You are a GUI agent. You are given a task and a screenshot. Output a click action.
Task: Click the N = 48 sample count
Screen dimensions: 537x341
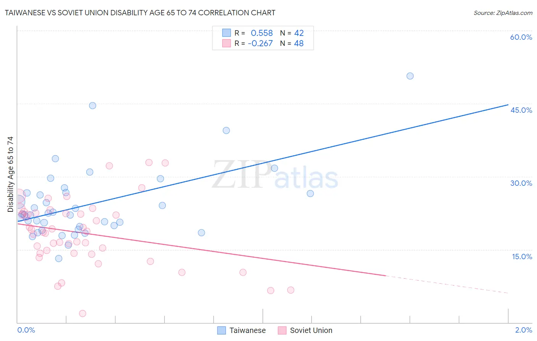tap(292, 43)
